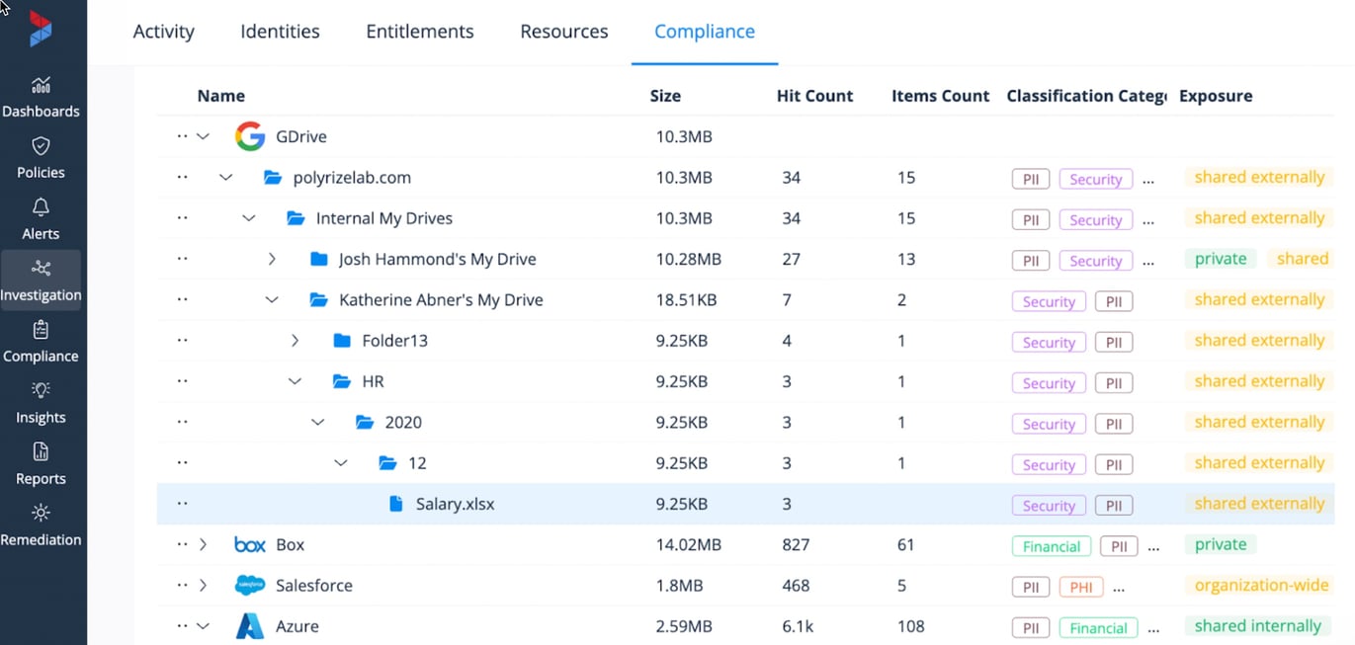Click the Salesforce cloud icon
1355x645 pixels.
point(250,585)
